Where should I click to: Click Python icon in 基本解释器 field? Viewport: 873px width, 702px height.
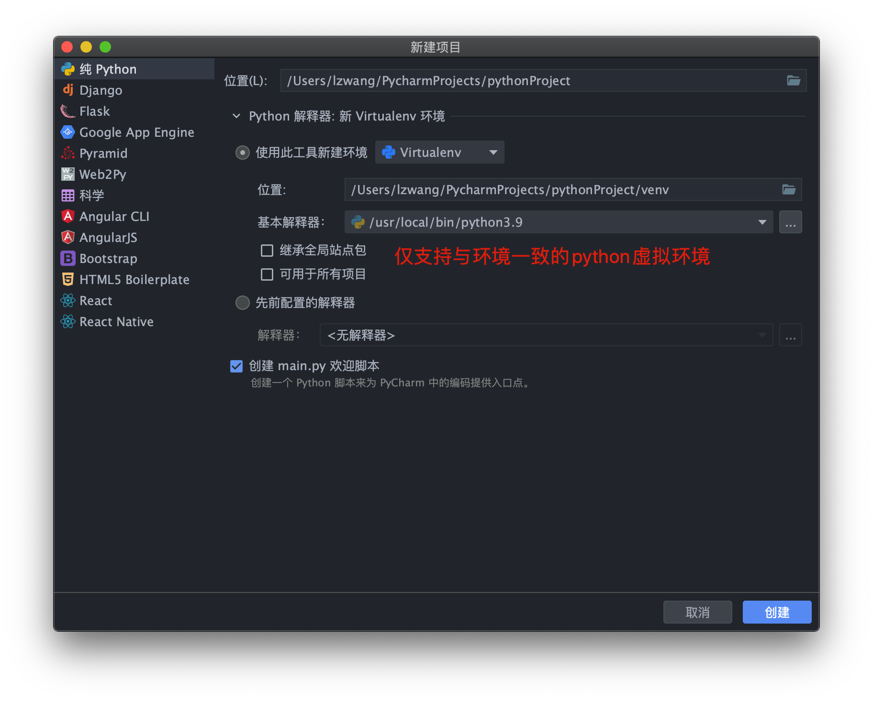point(358,222)
